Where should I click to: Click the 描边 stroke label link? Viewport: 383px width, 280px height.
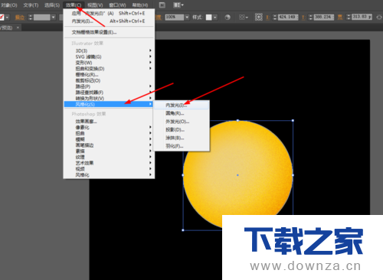(x=20, y=18)
